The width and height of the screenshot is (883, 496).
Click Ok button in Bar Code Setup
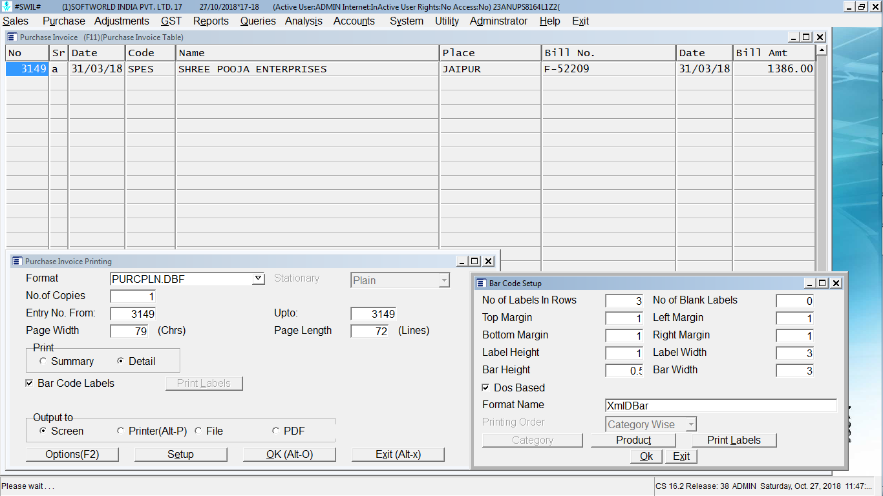pos(646,456)
